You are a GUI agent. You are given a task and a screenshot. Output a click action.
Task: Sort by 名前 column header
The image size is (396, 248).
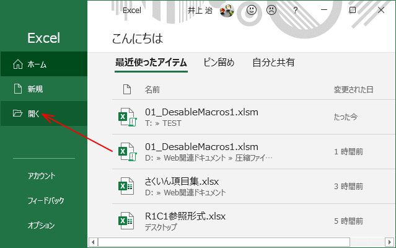click(152, 90)
